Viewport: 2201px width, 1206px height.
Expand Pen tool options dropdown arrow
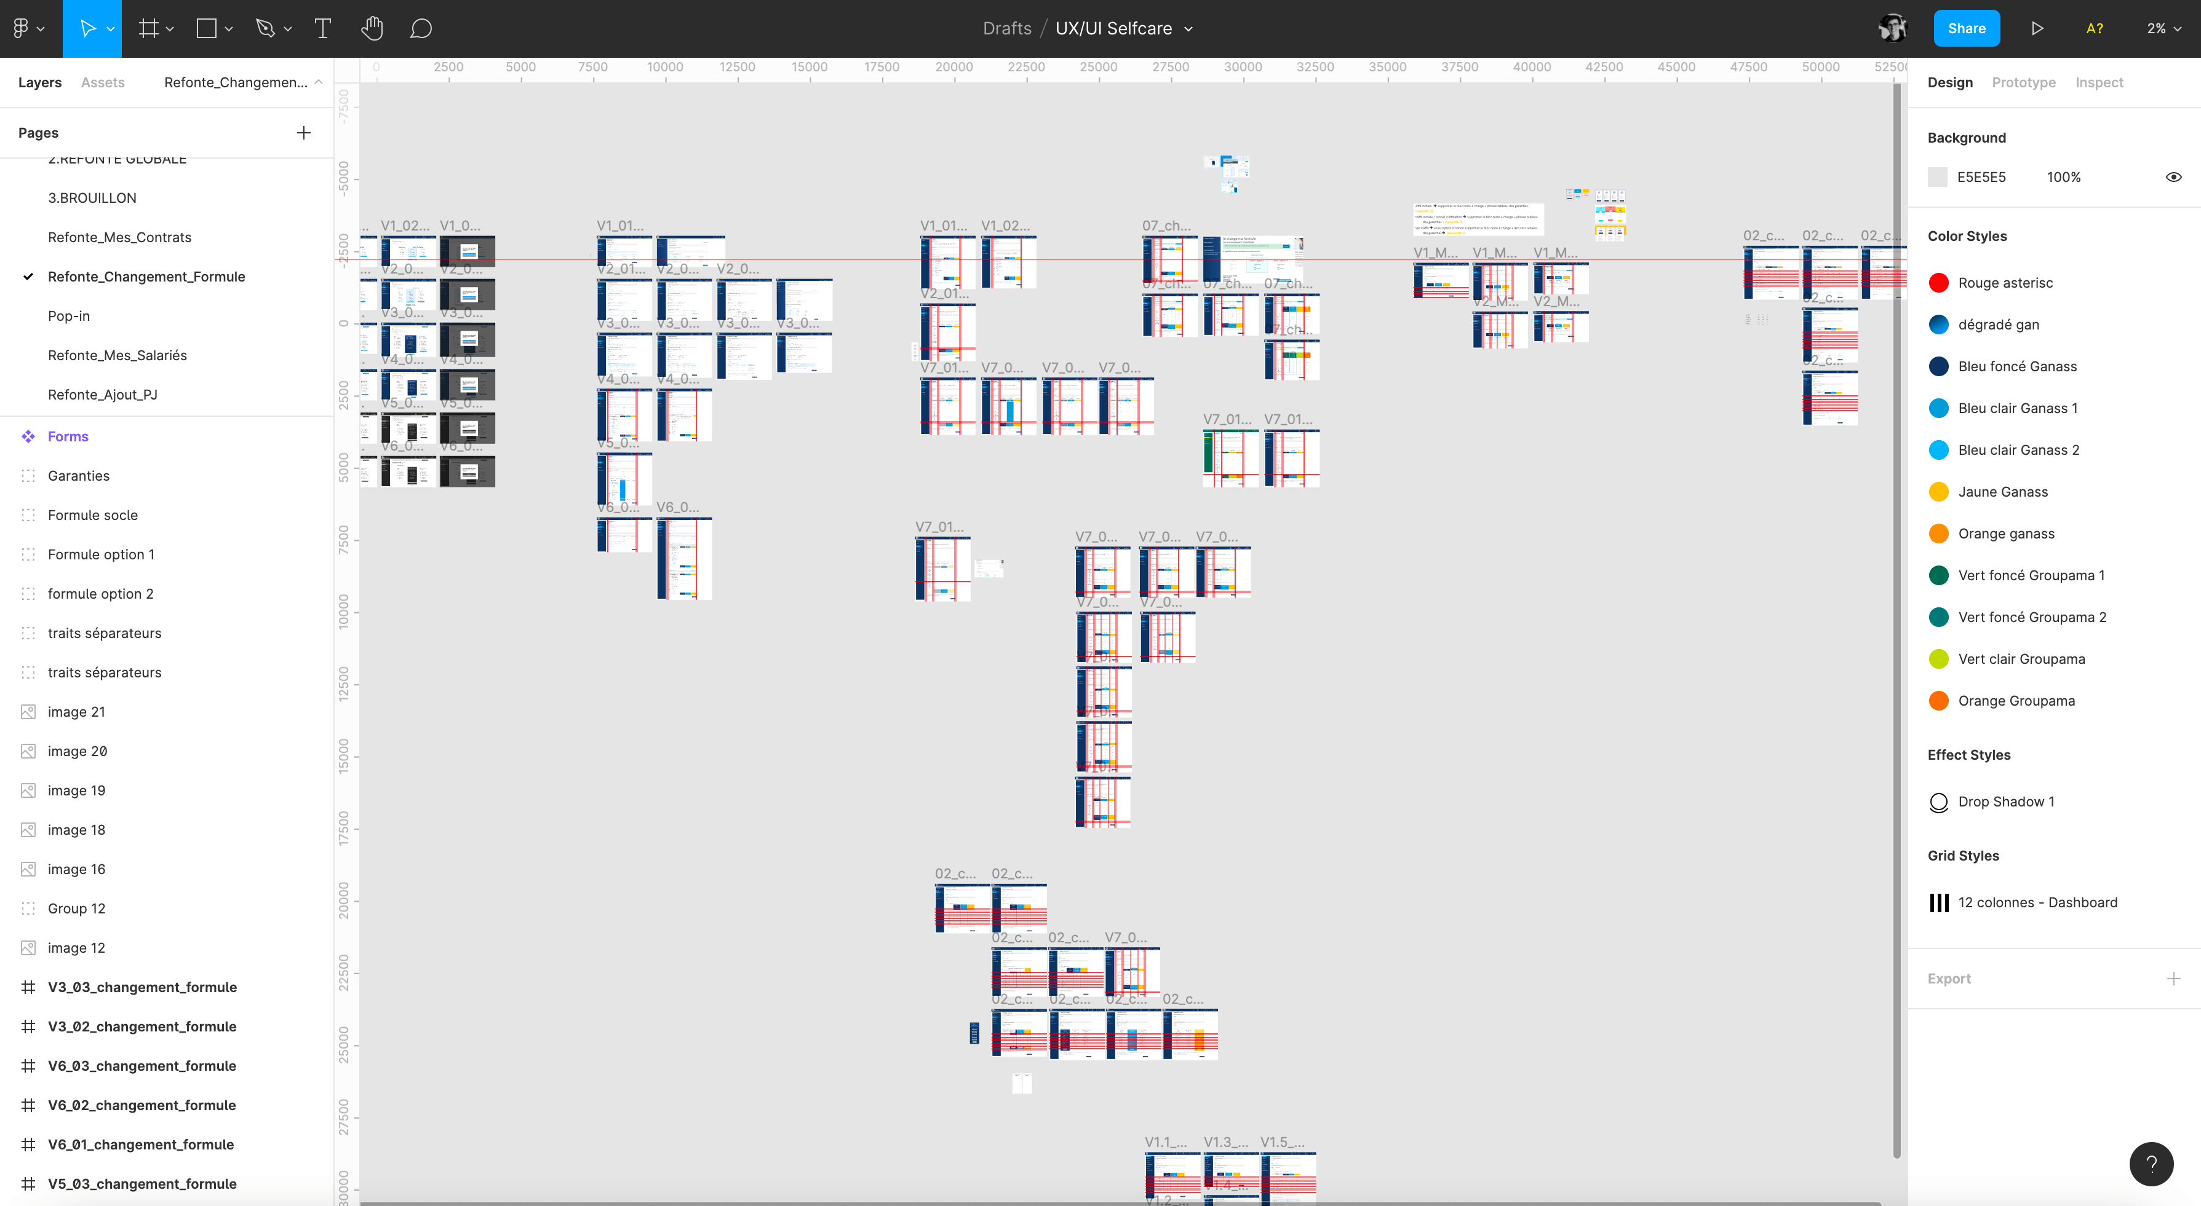pos(288,29)
